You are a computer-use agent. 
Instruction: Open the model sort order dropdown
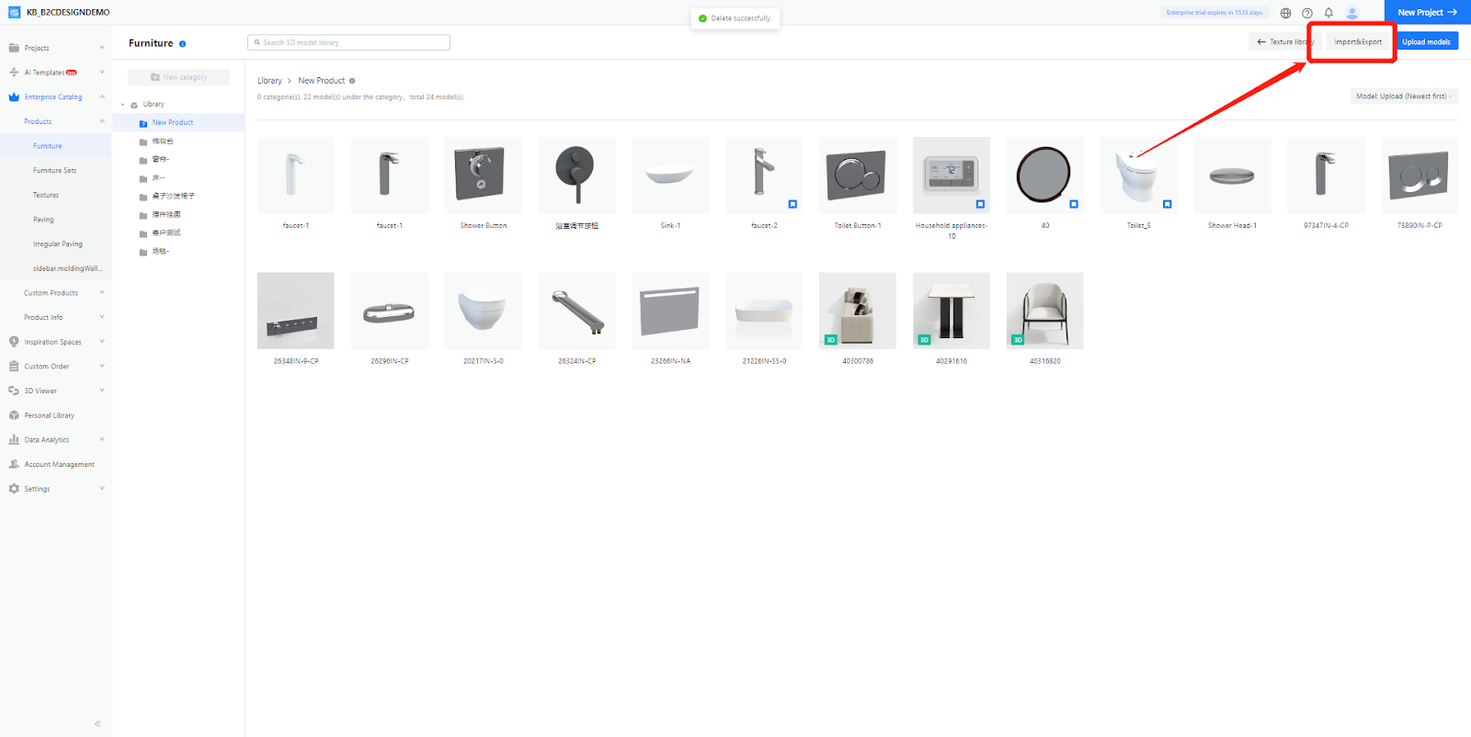coord(1404,96)
